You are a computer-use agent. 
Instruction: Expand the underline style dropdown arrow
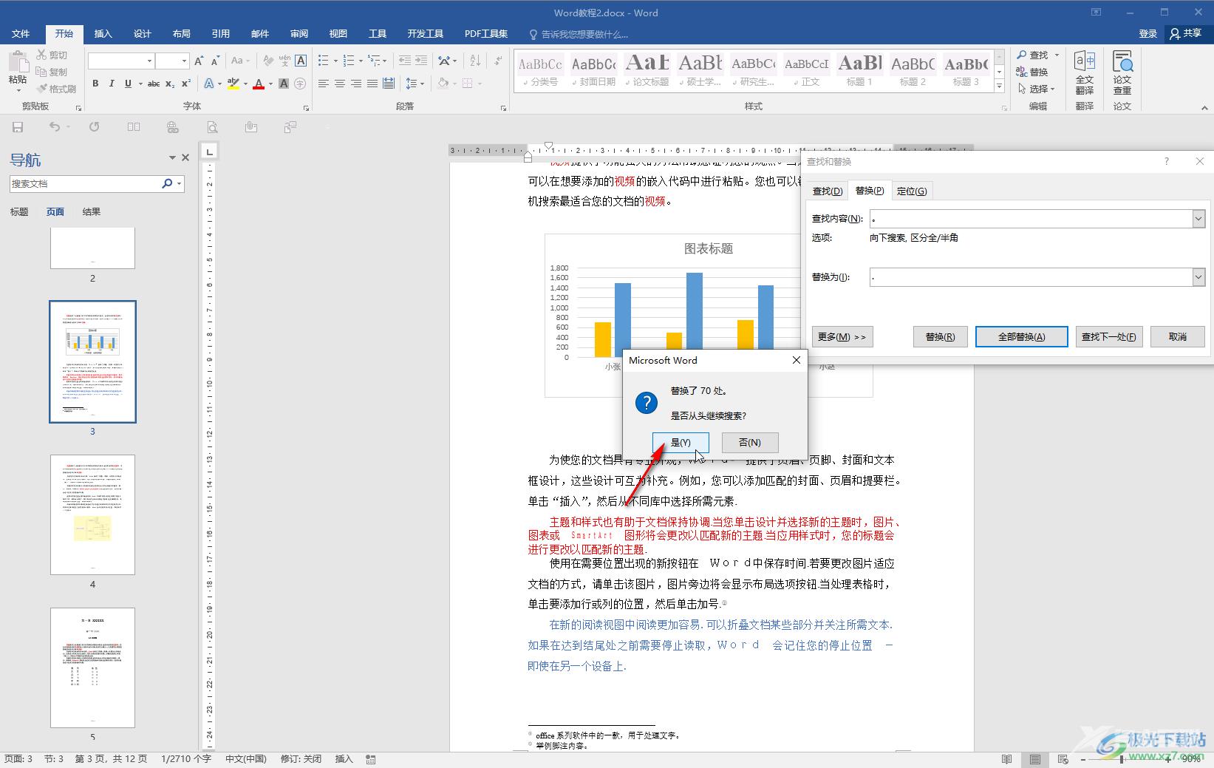tap(139, 84)
